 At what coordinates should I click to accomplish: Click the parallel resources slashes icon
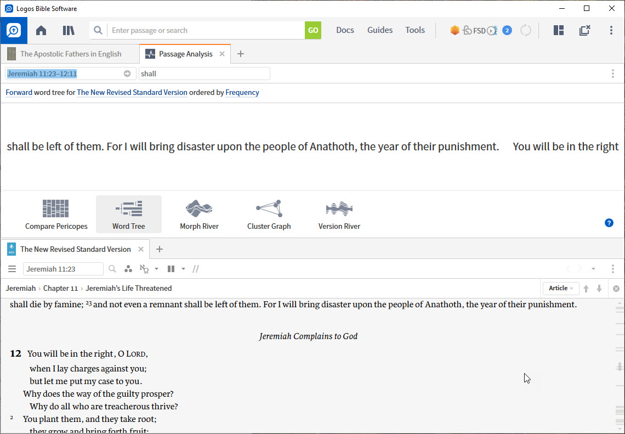tap(196, 269)
